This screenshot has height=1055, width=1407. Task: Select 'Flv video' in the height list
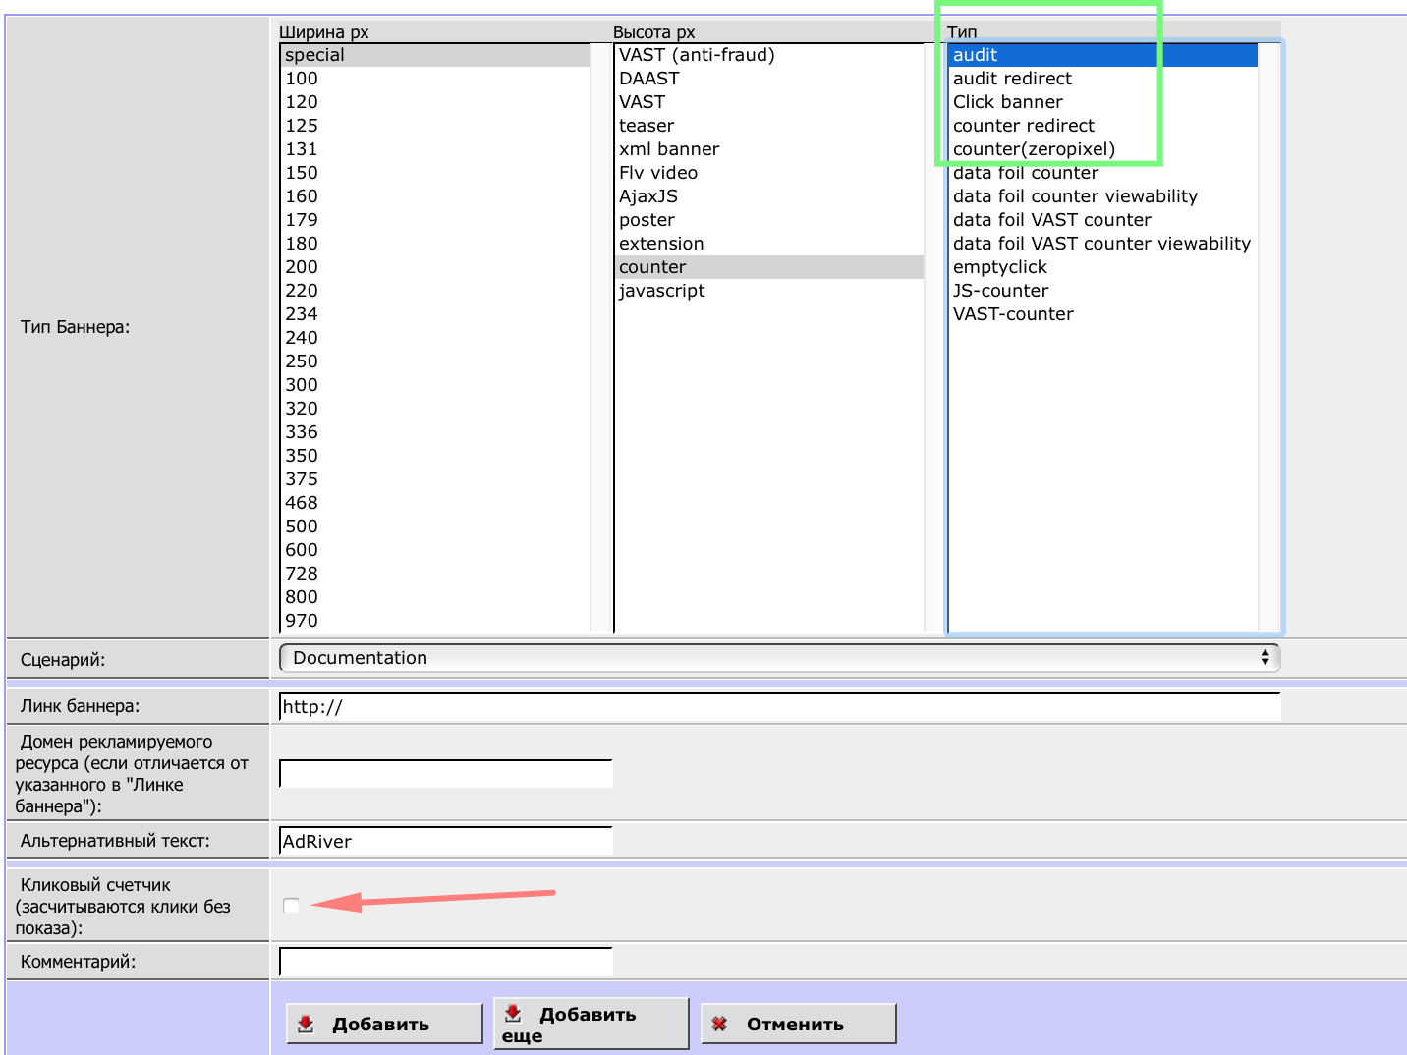point(769,173)
